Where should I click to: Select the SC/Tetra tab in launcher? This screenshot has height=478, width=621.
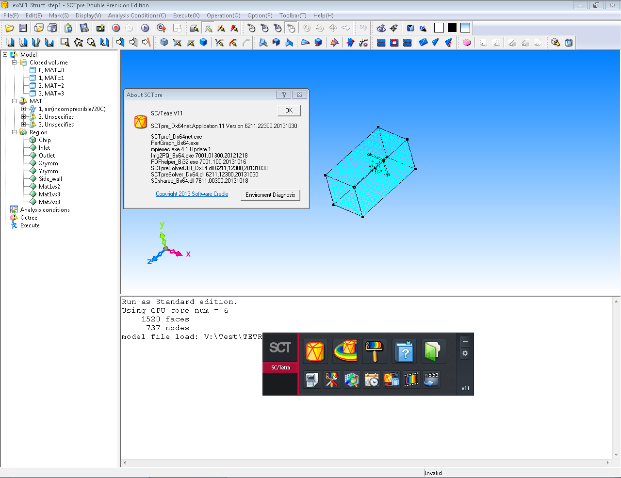point(280,367)
